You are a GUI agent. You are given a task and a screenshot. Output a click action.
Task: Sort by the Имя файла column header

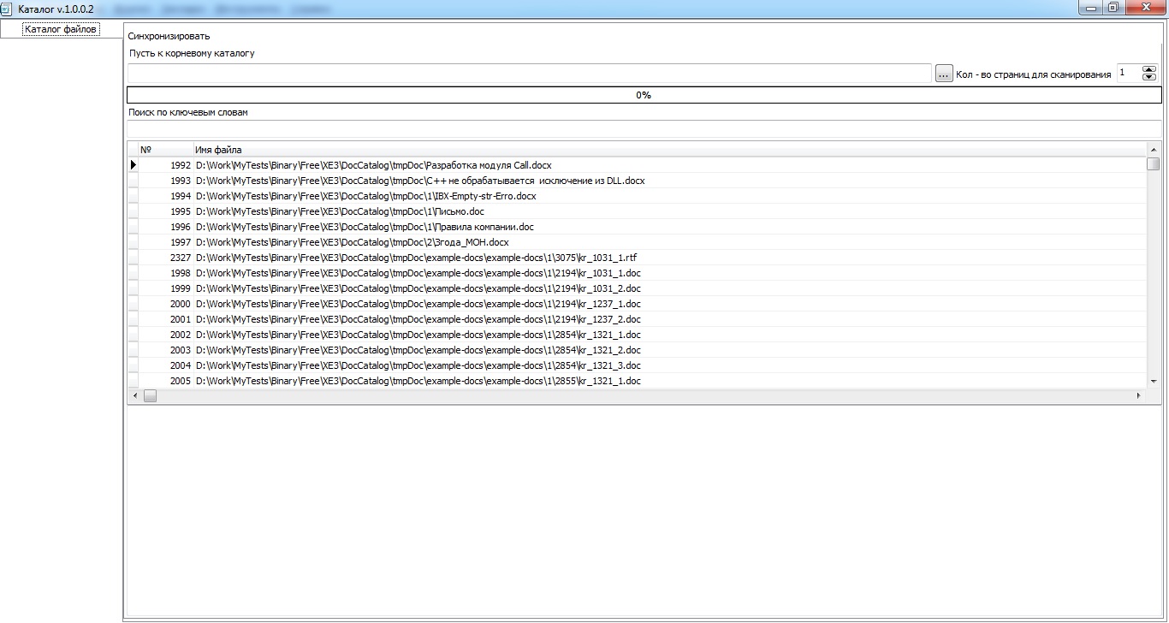(670, 150)
